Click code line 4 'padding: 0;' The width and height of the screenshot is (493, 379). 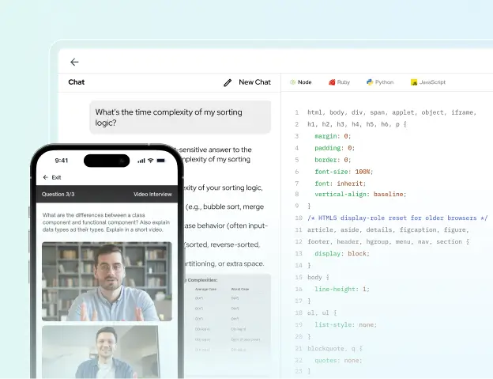tap(334, 148)
